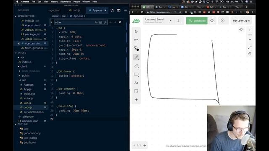Go to the previous whiteboard page arrow
269x151 pixels.
point(134,146)
